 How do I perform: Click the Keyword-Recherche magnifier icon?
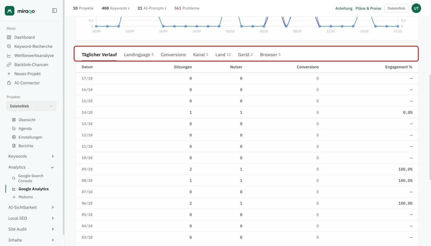[9, 46]
